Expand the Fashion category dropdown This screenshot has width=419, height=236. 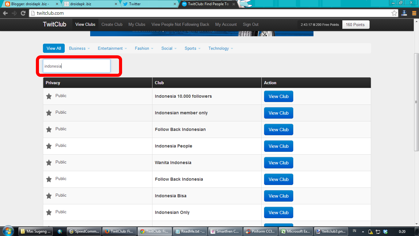tap(144, 48)
